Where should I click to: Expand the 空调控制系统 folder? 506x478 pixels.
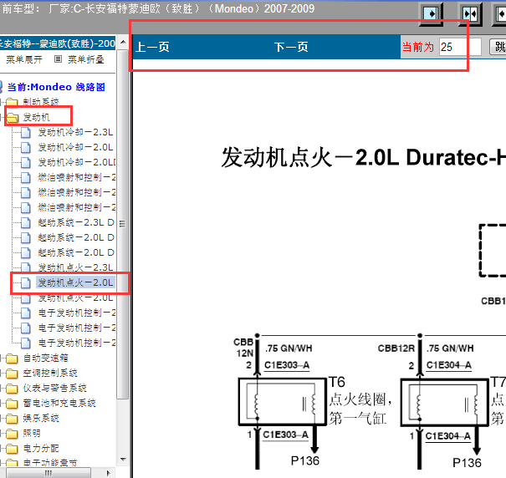[50, 374]
